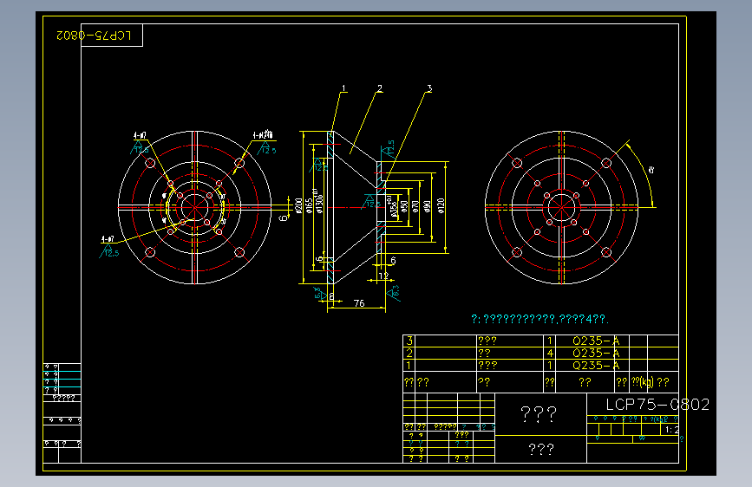
Task: Click item number 2 in parts list
Action: (409, 353)
